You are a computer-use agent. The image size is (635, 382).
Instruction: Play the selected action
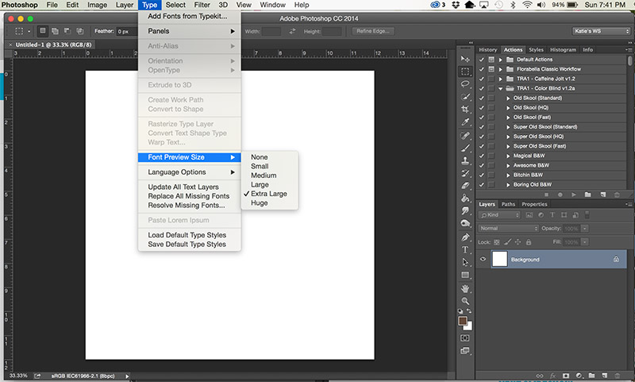click(x=573, y=195)
